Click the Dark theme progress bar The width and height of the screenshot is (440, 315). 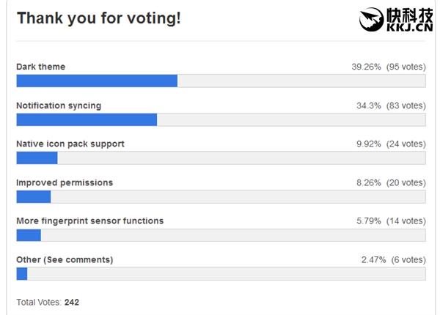(220, 81)
